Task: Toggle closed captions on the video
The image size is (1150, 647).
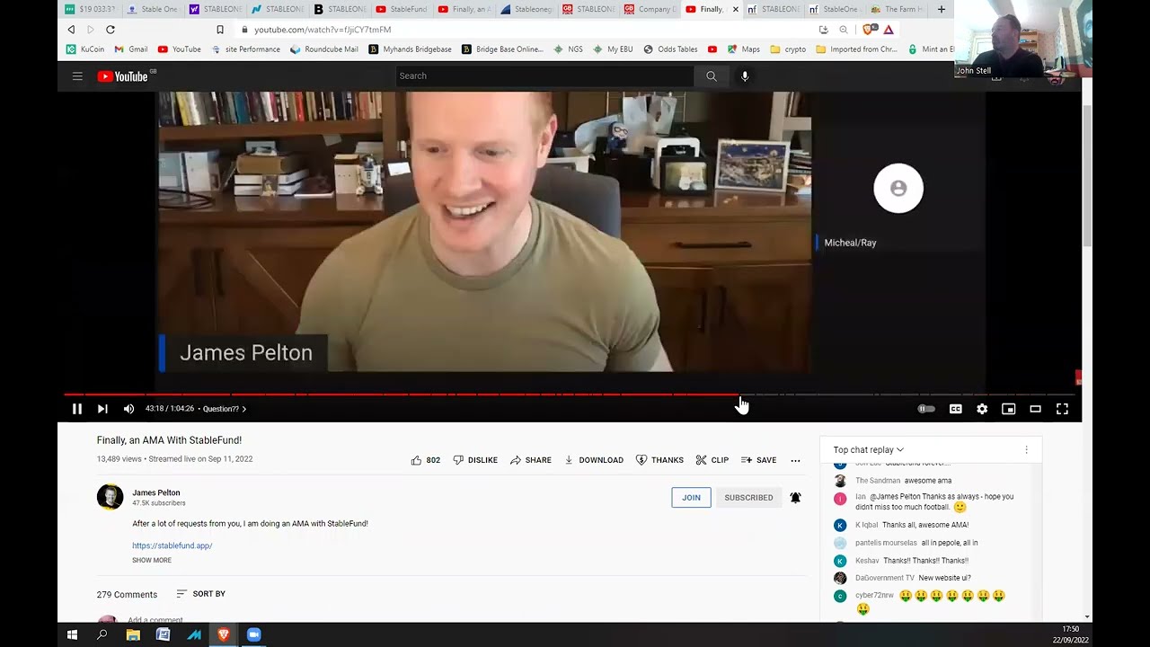Action: [x=955, y=409]
